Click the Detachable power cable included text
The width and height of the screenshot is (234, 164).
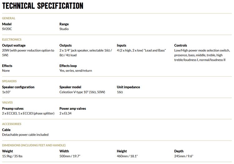(25, 135)
